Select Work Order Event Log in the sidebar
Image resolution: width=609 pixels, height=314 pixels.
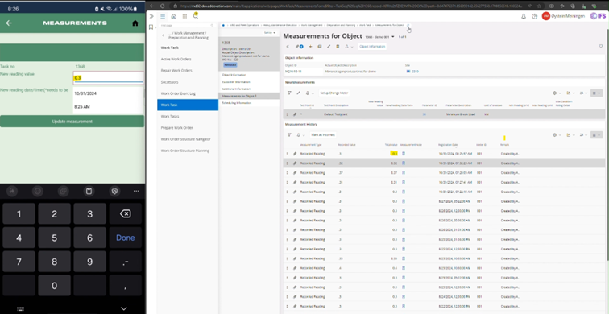pos(177,93)
